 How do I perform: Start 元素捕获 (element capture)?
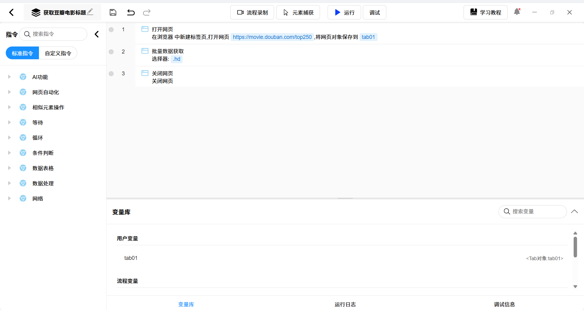pos(297,12)
